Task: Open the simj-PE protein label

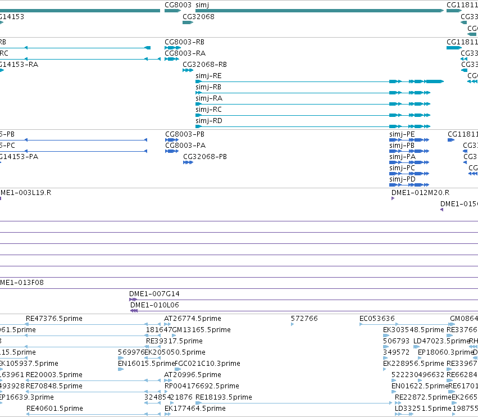Action: 402,134
